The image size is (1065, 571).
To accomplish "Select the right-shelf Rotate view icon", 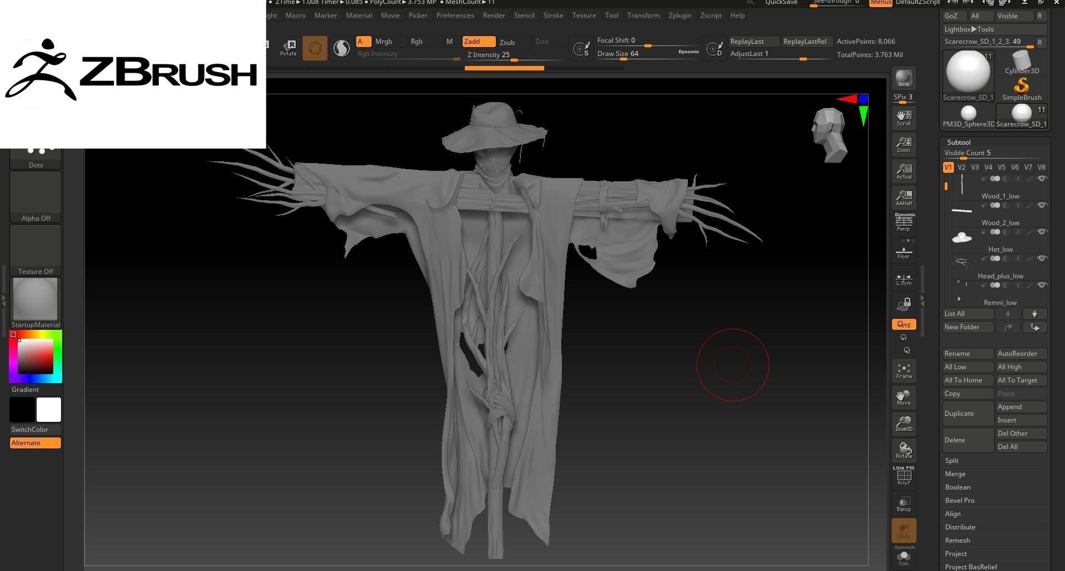I will coord(904,450).
